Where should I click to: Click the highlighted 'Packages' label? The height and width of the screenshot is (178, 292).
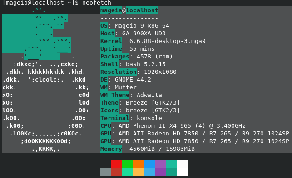tap(115, 57)
